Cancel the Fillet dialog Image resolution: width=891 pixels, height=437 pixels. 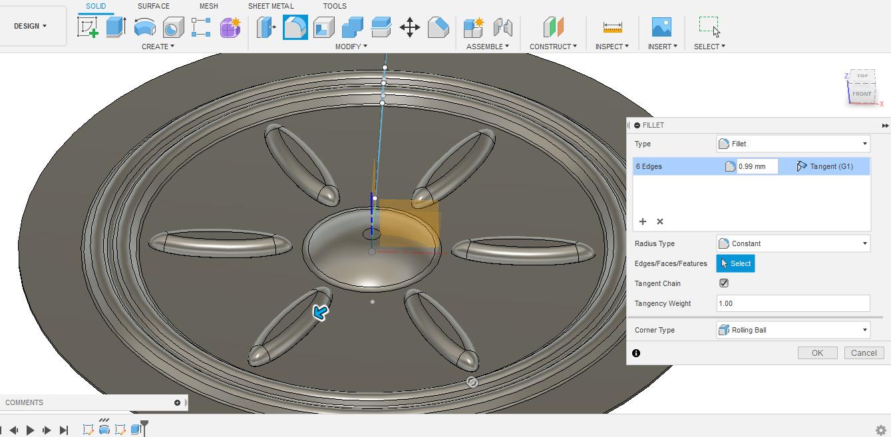pos(863,353)
